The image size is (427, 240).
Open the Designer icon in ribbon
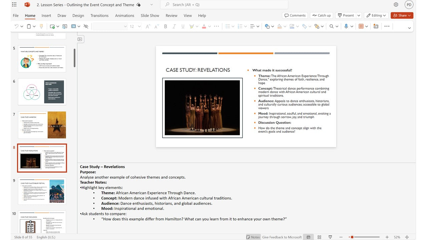(376, 26)
